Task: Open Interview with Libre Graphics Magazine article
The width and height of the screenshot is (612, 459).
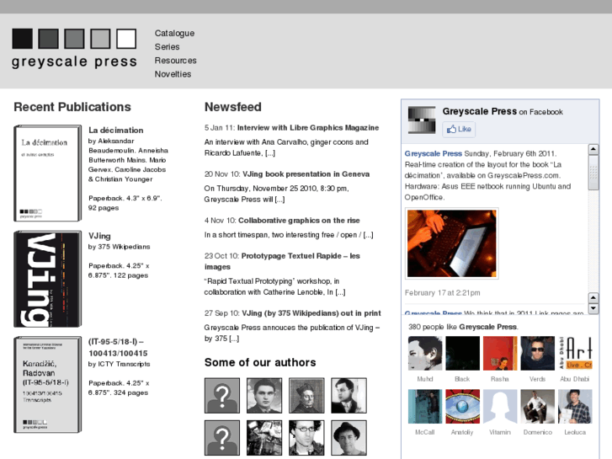Action: (x=308, y=128)
